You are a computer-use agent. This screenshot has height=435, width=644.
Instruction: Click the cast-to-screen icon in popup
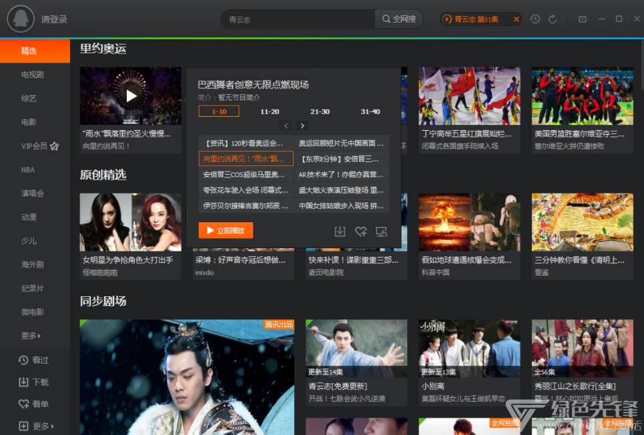382,232
